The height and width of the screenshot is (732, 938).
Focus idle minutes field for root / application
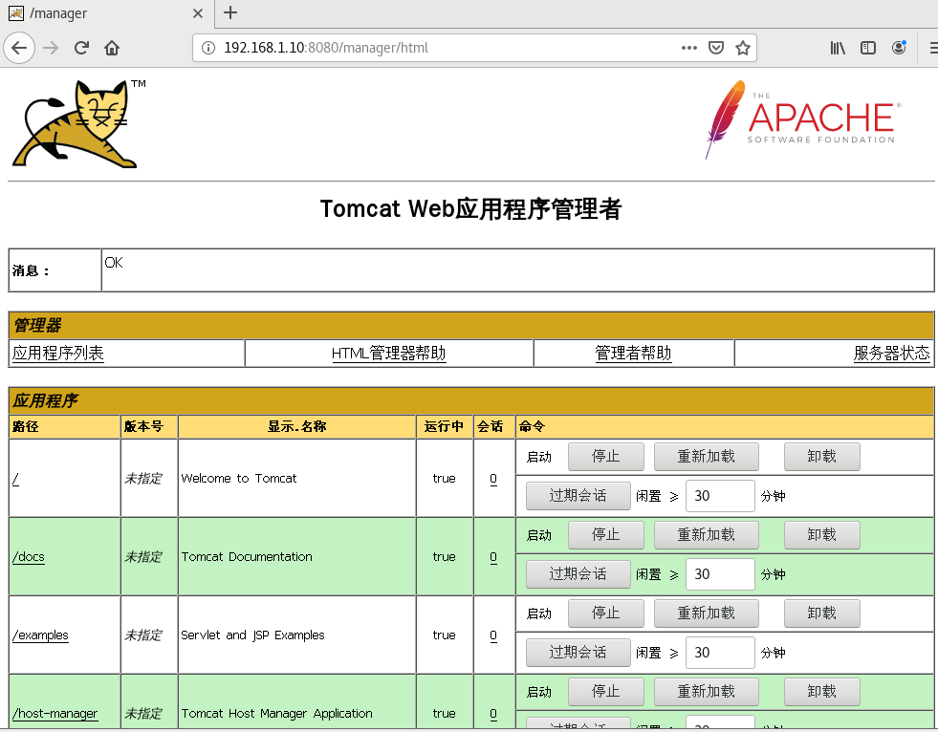(720, 496)
